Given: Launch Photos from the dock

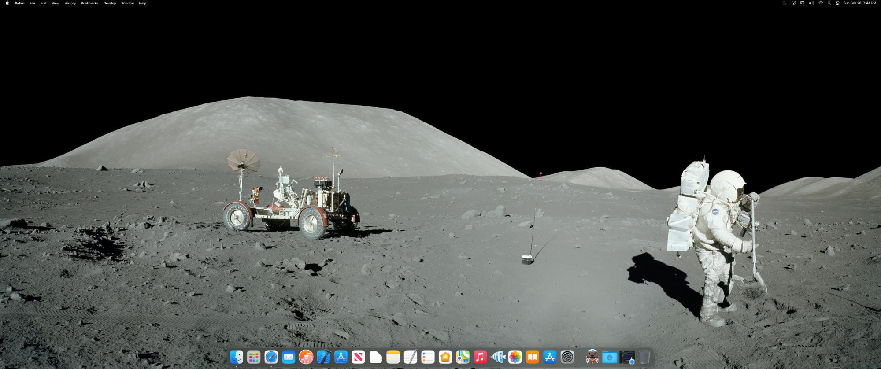Looking at the screenshot, I should [515, 357].
